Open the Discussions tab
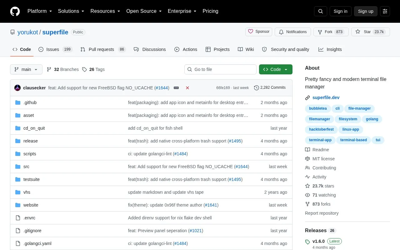This screenshot has width=400, height=250. [x=150, y=49]
